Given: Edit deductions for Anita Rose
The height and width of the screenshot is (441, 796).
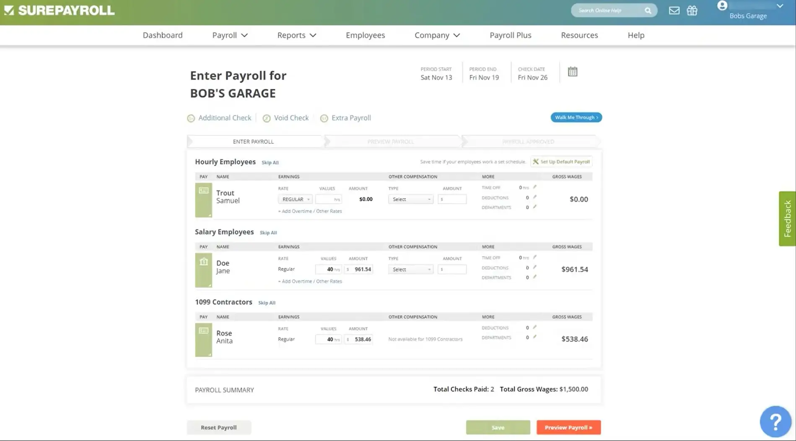Looking at the screenshot, I should coord(534,327).
